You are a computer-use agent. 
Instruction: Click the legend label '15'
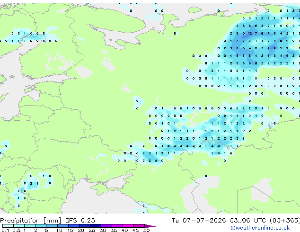[70, 230]
